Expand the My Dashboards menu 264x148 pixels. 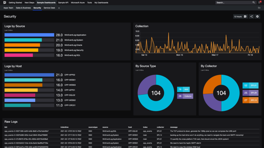[101, 3]
